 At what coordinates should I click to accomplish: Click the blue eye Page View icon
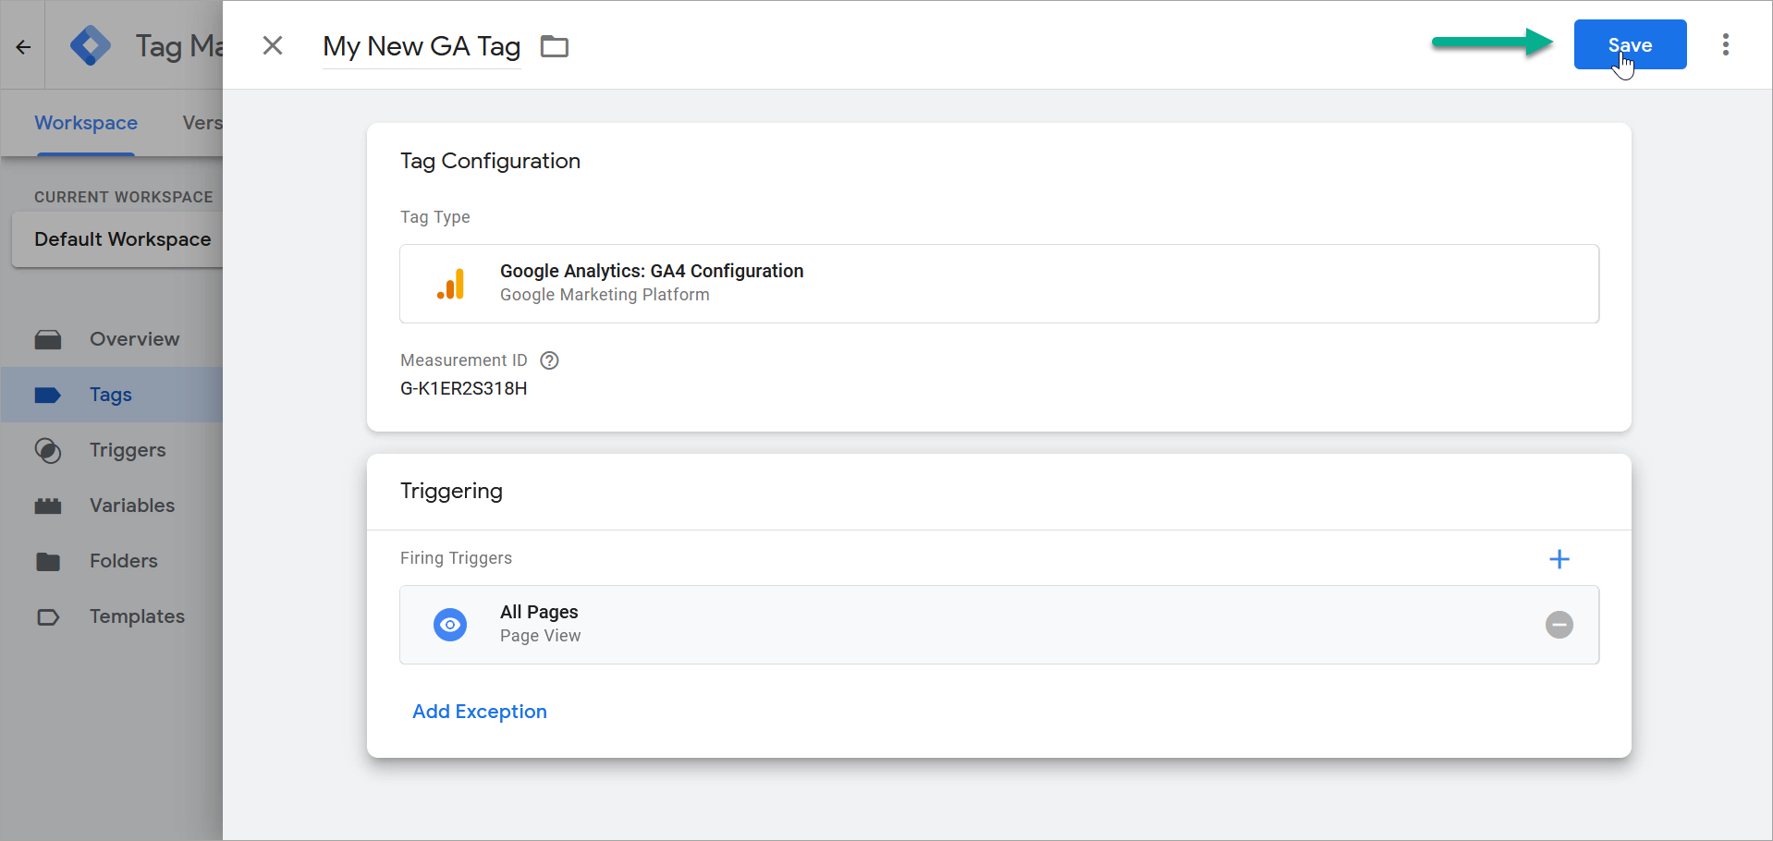tap(450, 625)
